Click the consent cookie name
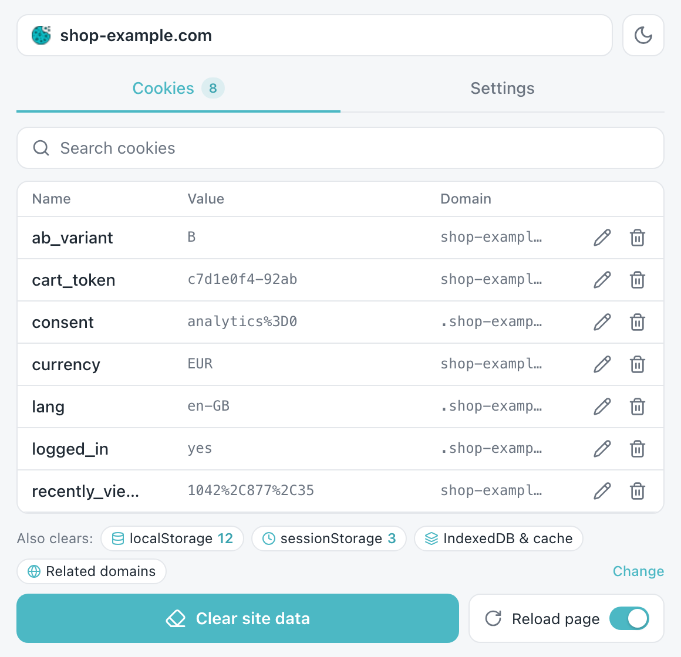Viewport: 681px width, 657px height. click(63, 323)
